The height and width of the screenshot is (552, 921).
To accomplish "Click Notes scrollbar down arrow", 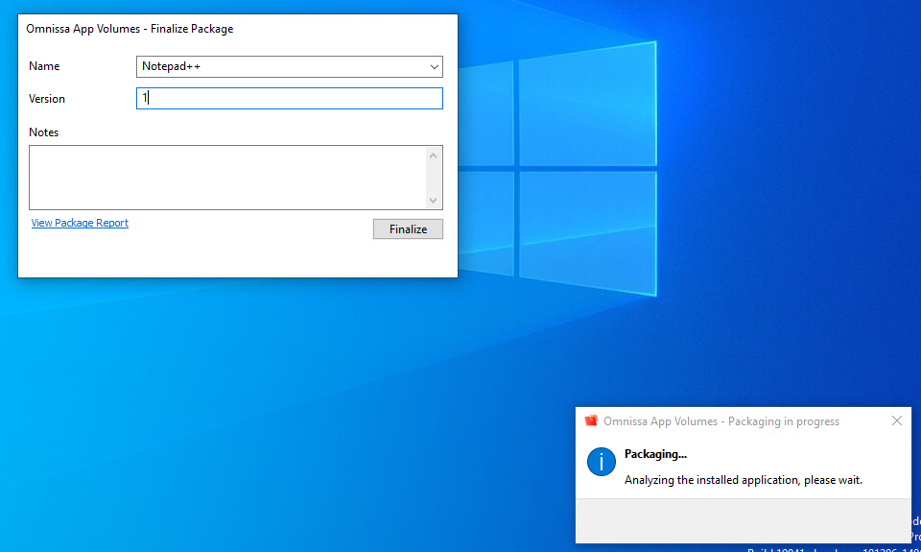I will (x=433, y=201).
